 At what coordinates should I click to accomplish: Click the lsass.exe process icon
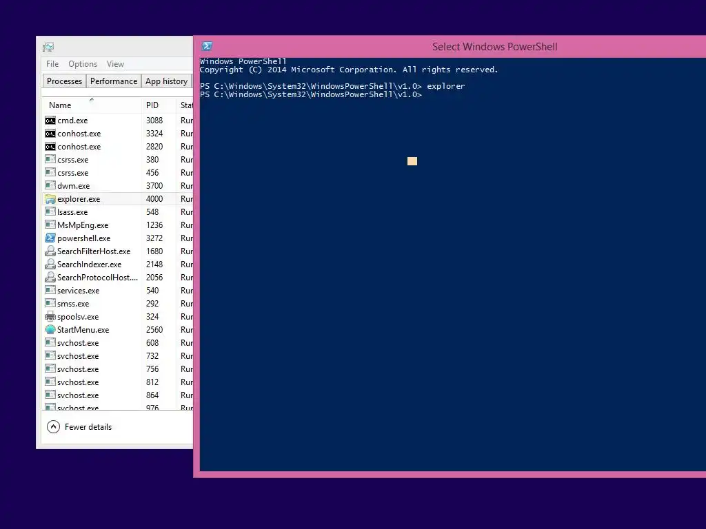click(x=50, y=211)
